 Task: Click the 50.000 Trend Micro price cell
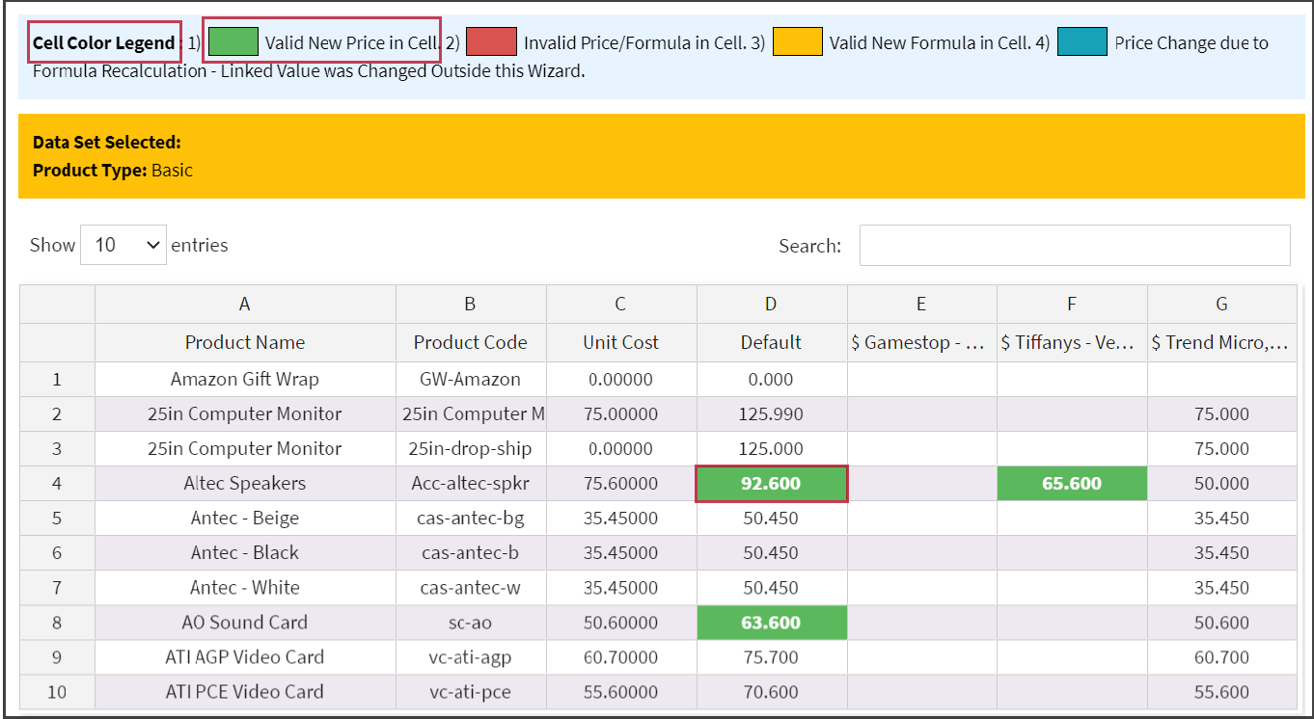pos(1222,484)
